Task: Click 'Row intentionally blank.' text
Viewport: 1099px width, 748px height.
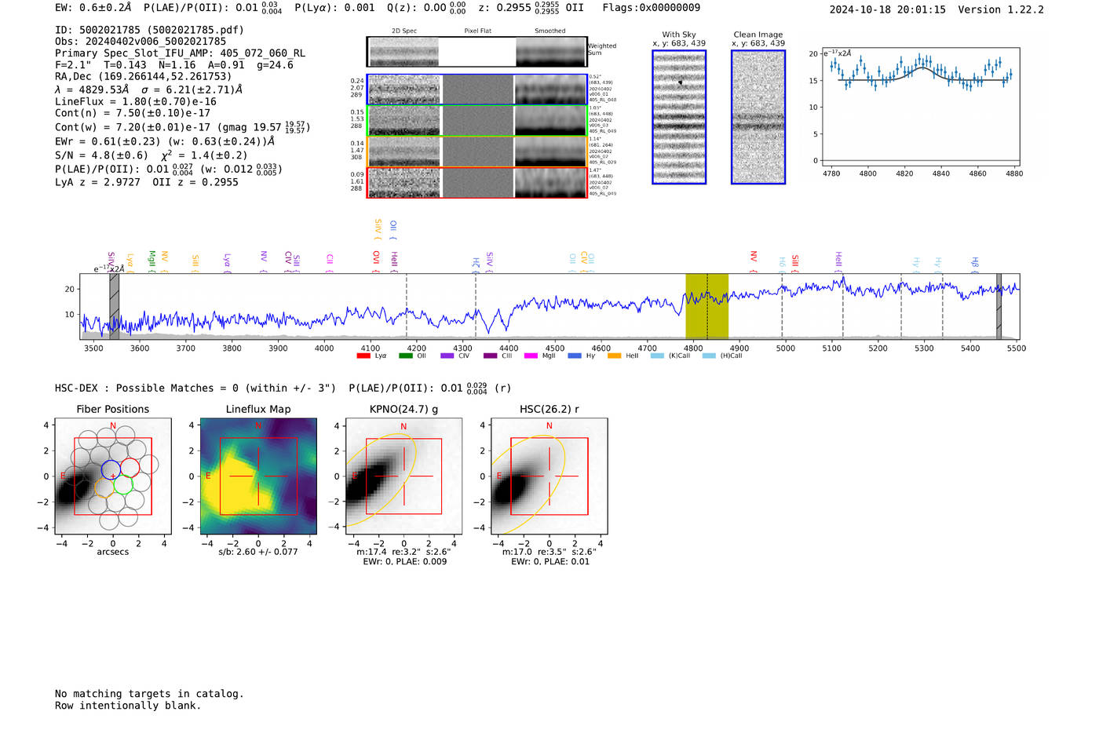Action: [x=128, y=706]
